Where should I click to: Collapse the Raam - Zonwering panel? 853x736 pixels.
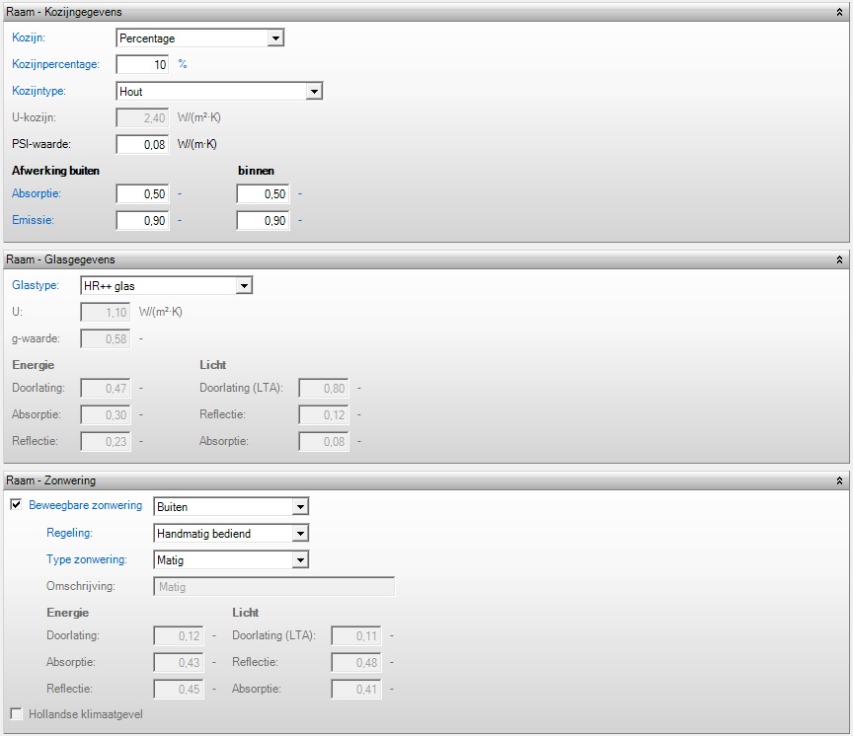tap(838, 480)
